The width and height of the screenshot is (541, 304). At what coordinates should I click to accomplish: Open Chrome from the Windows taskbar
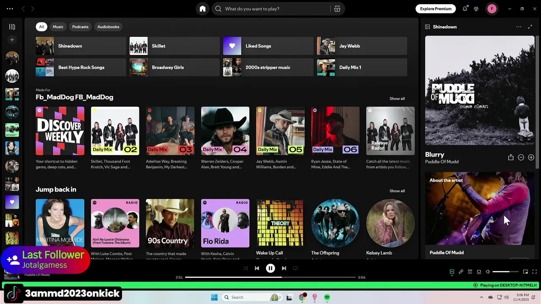[302, 297]
